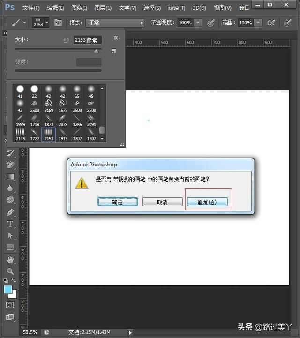Open 视图(V) menu

point(222,8)
